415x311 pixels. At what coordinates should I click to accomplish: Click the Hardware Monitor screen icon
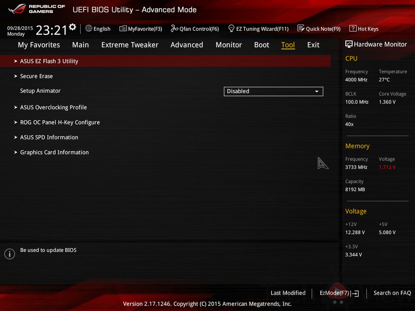(349, 44)
